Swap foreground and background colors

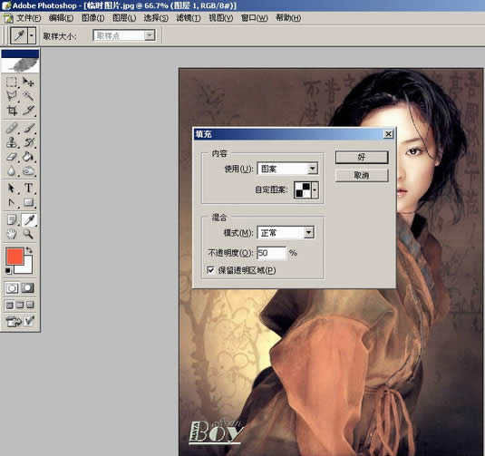tap(29, 249)
